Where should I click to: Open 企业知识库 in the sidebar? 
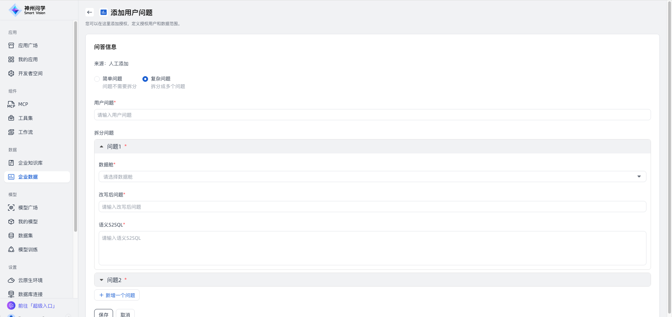pos(30,163)
